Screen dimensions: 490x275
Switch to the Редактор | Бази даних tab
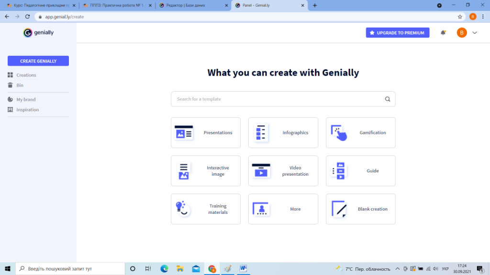coord(193,5)
